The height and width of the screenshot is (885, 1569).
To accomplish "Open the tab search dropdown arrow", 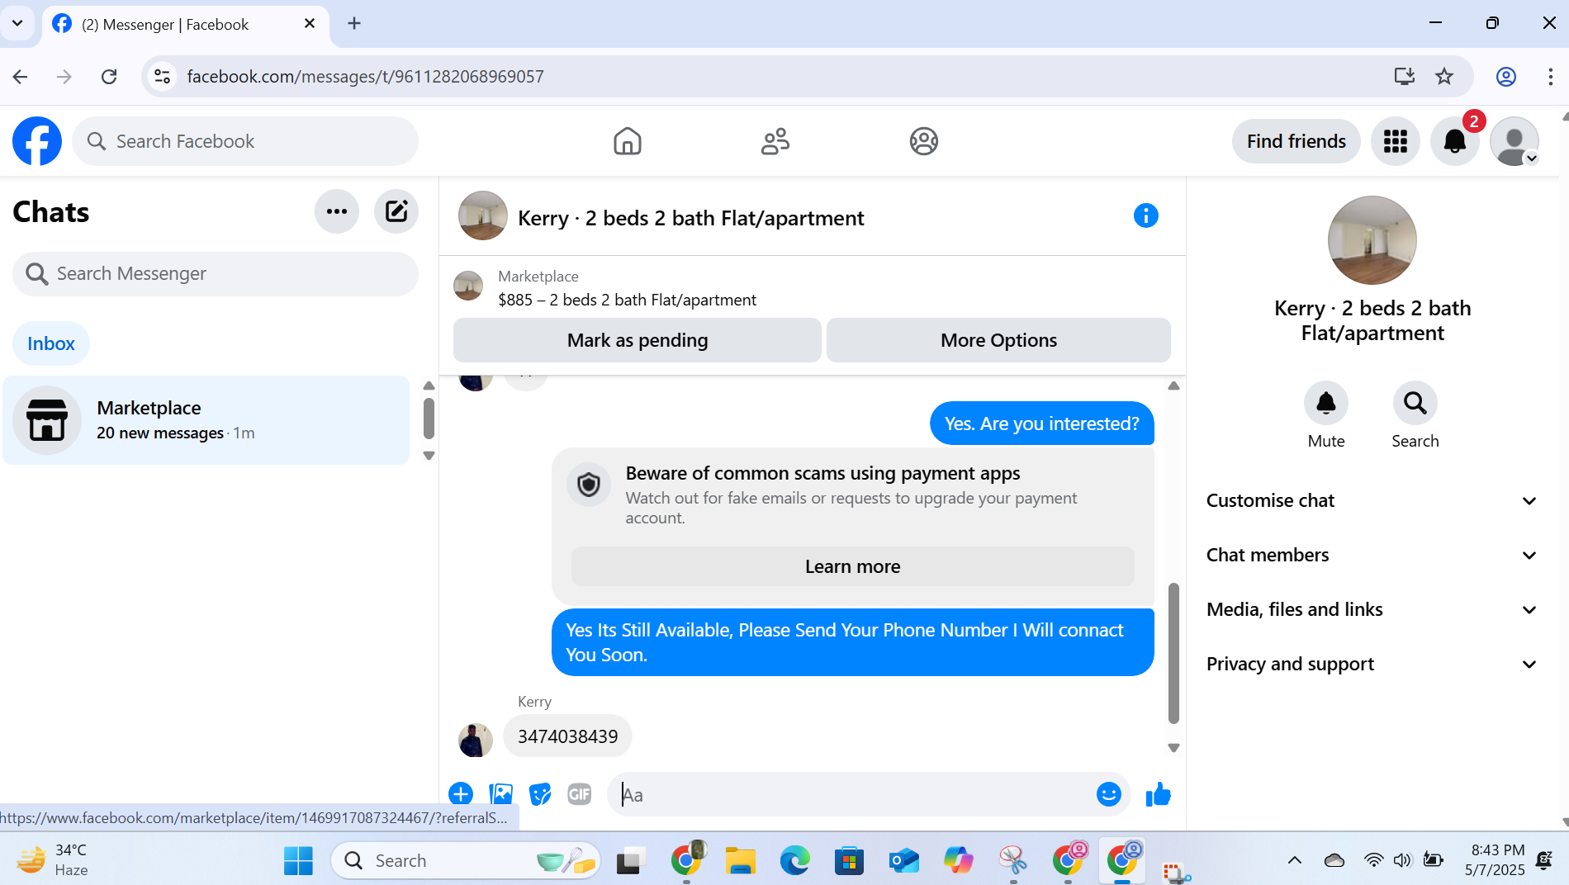I will click(17, 23).
